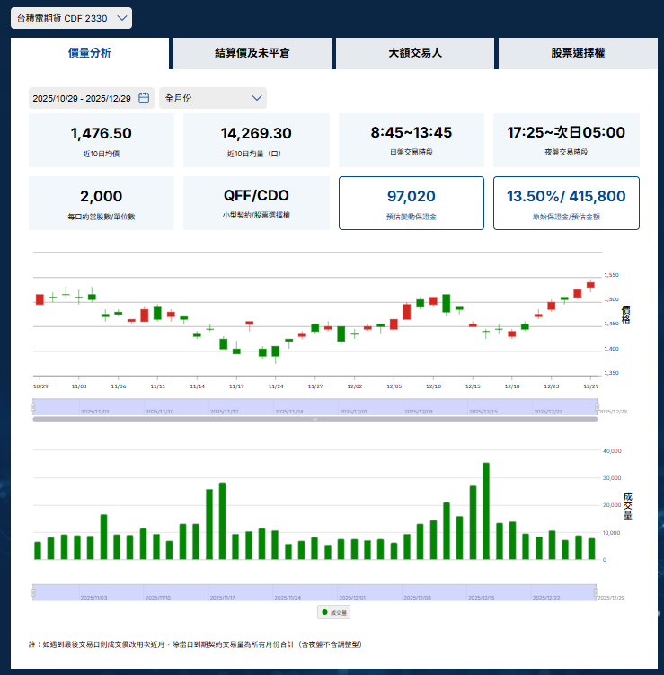664x675 pixels.
Task: Expand the 全月份 month dropdown
Action: (213, 98)
